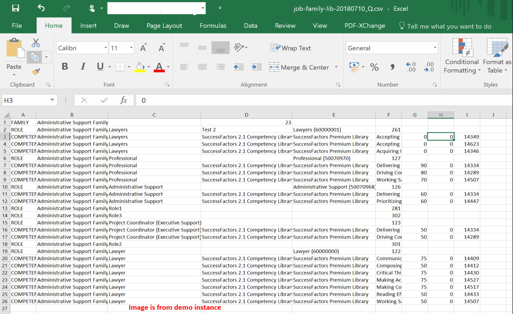Switch to the Page Layout tab
Image resolution: width=513 pixels, height=314 pixels.
tap(164, 26)
